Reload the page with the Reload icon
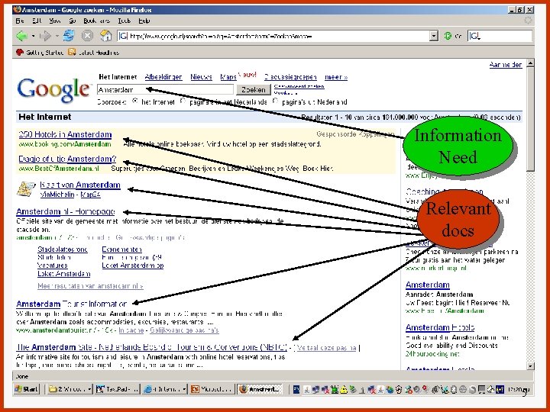550x412 pixels. coord(69,35)
